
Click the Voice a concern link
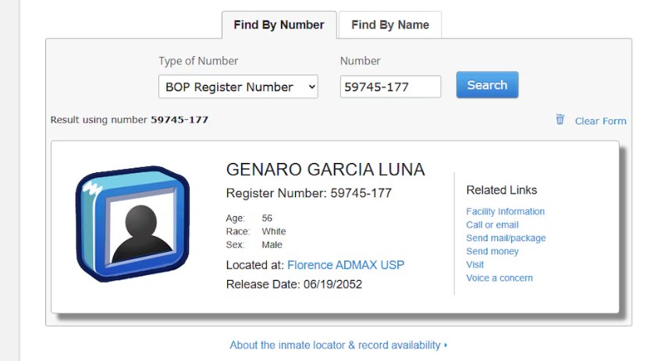coord(499,278)
